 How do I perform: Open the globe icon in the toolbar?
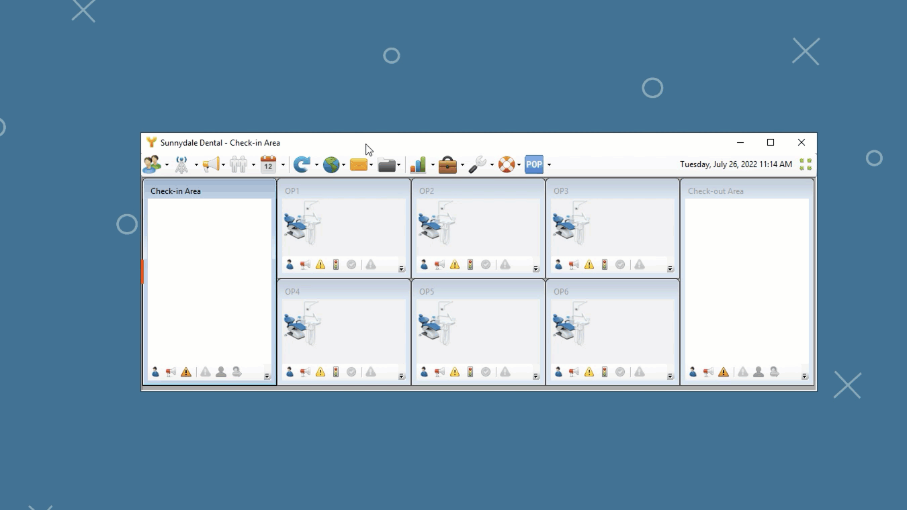tap(331, 164)
